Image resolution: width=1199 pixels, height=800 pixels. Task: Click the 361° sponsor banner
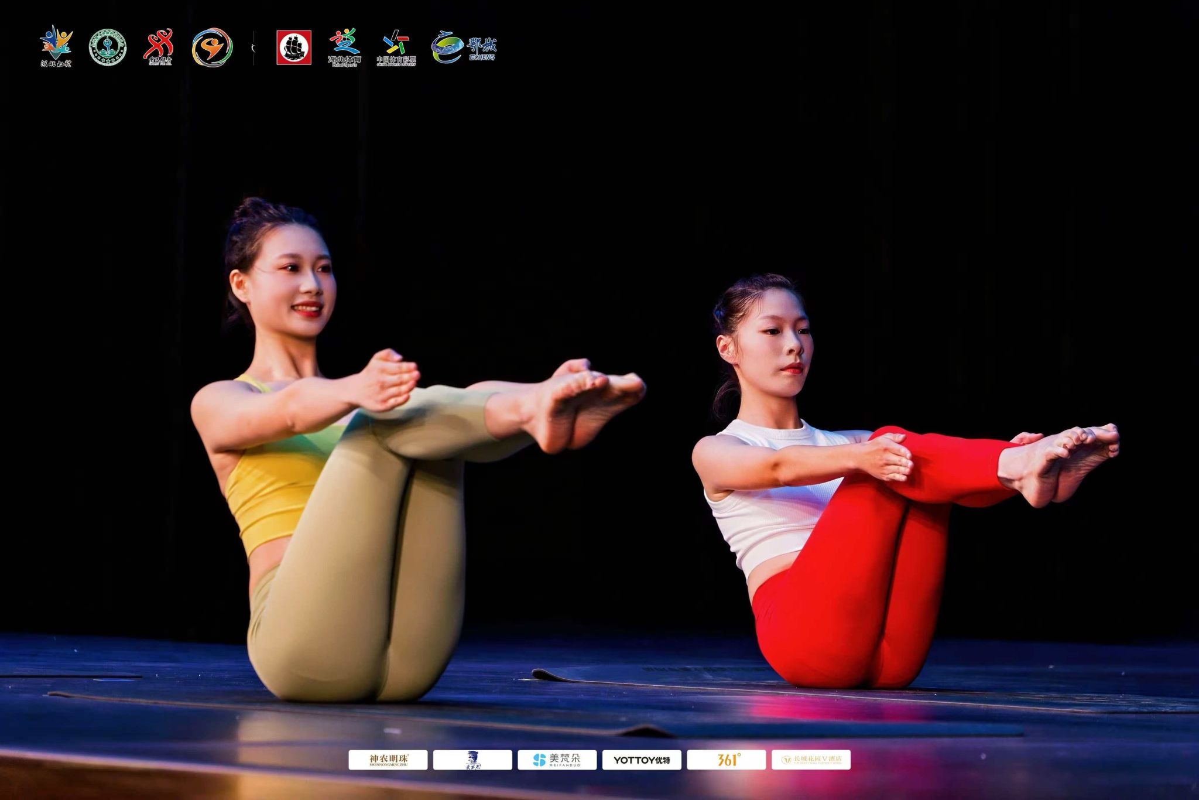click(726, 760)
